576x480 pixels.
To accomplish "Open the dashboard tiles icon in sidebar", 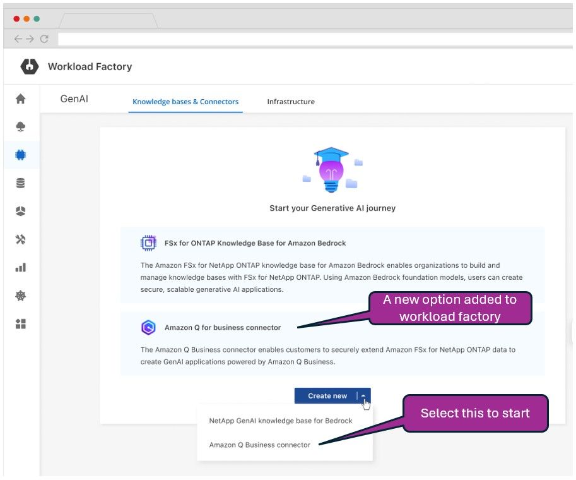I will point(21,323).
